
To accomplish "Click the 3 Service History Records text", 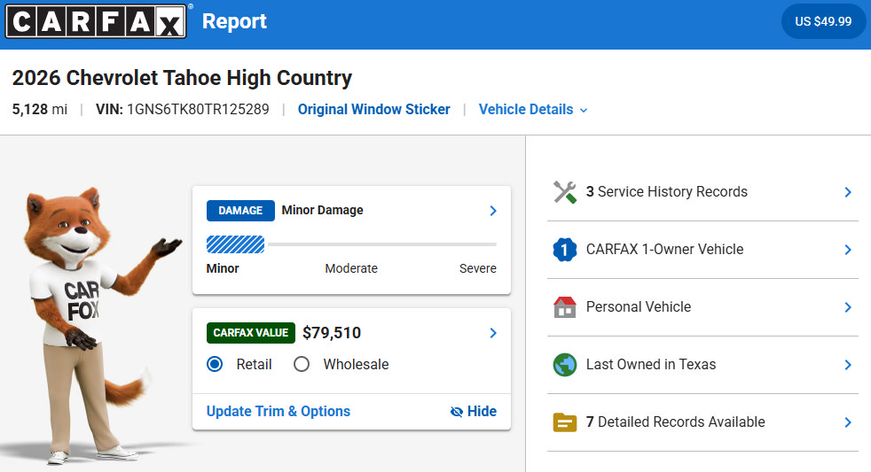I will (x=667, y=192).
